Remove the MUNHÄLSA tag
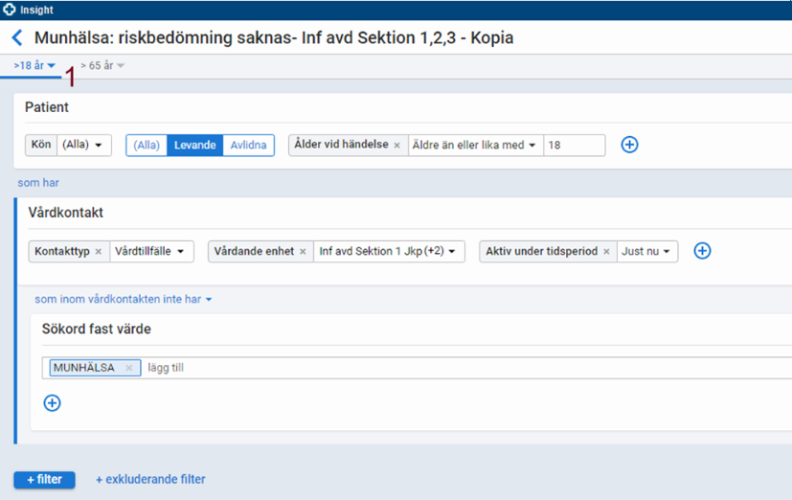792x500 pixels. (129, 368)
